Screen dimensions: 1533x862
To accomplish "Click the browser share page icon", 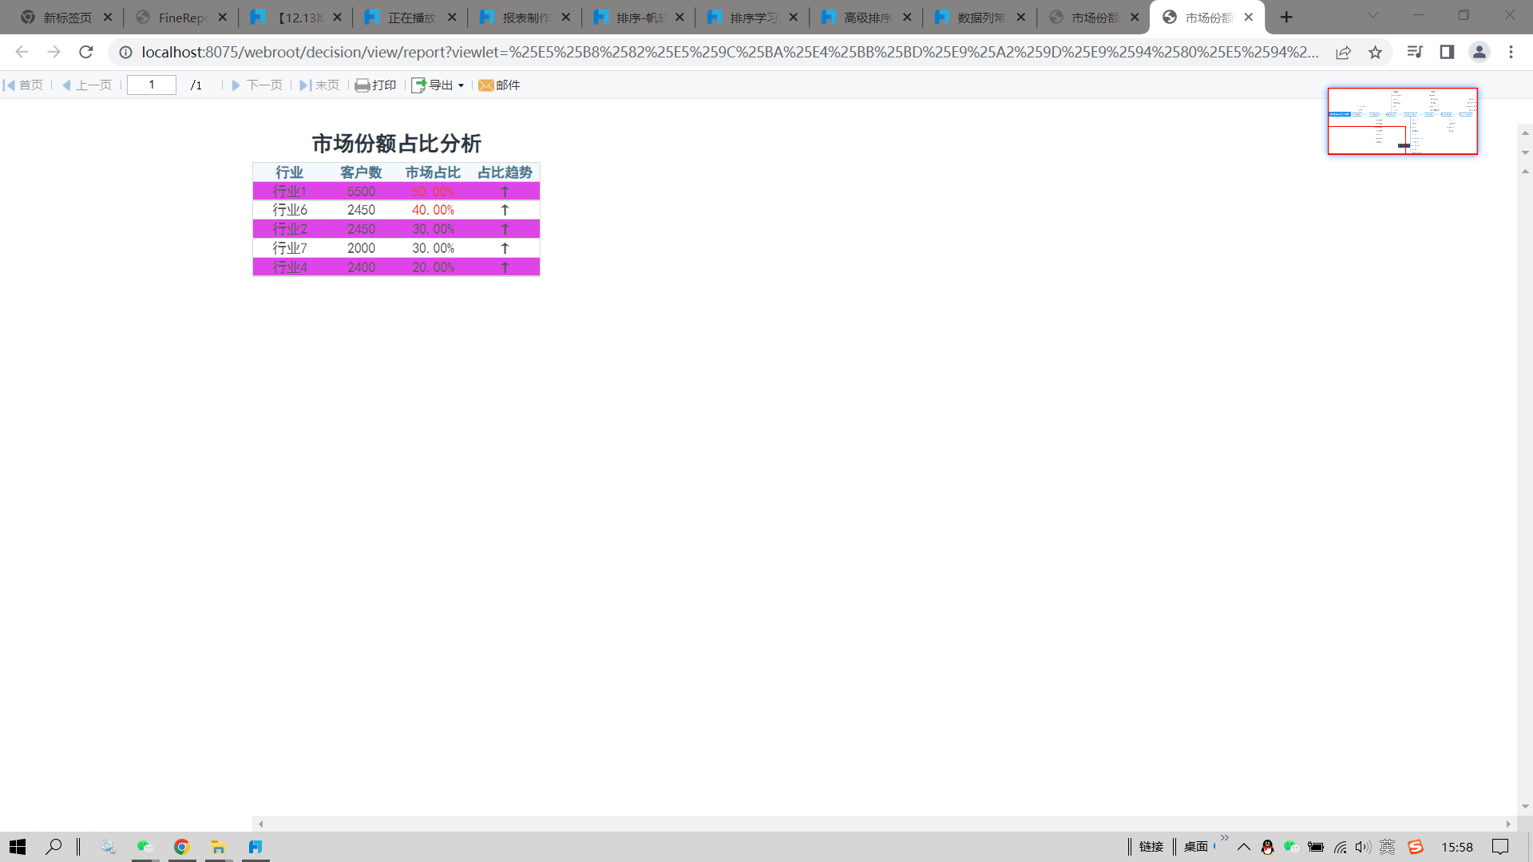I will 1343,53.
